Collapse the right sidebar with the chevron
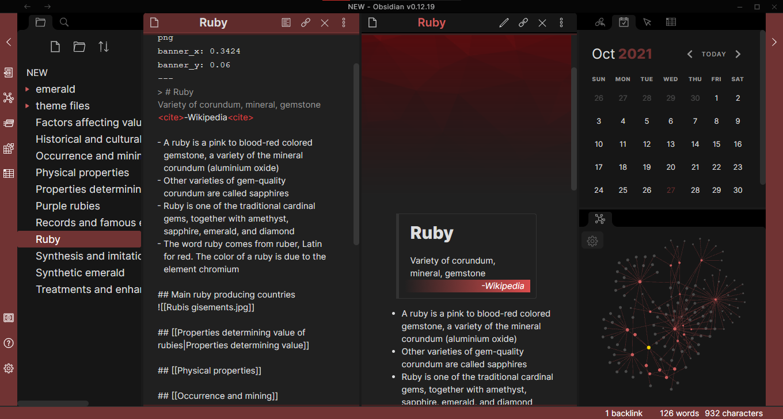 click(x=774, y=41)
